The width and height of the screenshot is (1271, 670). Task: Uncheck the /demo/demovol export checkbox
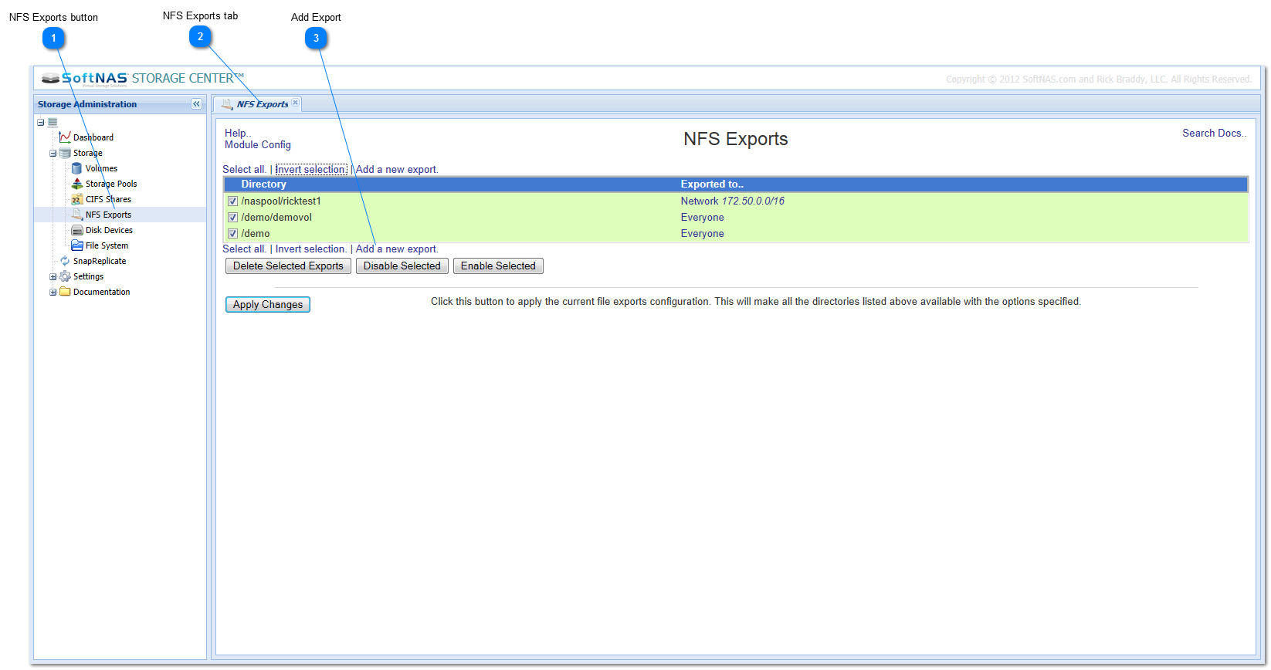coord(232,217)
